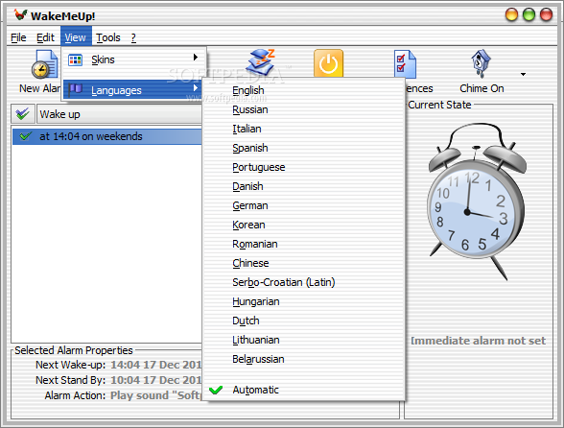Click the Skins color grid icon

tap(76, 59)
